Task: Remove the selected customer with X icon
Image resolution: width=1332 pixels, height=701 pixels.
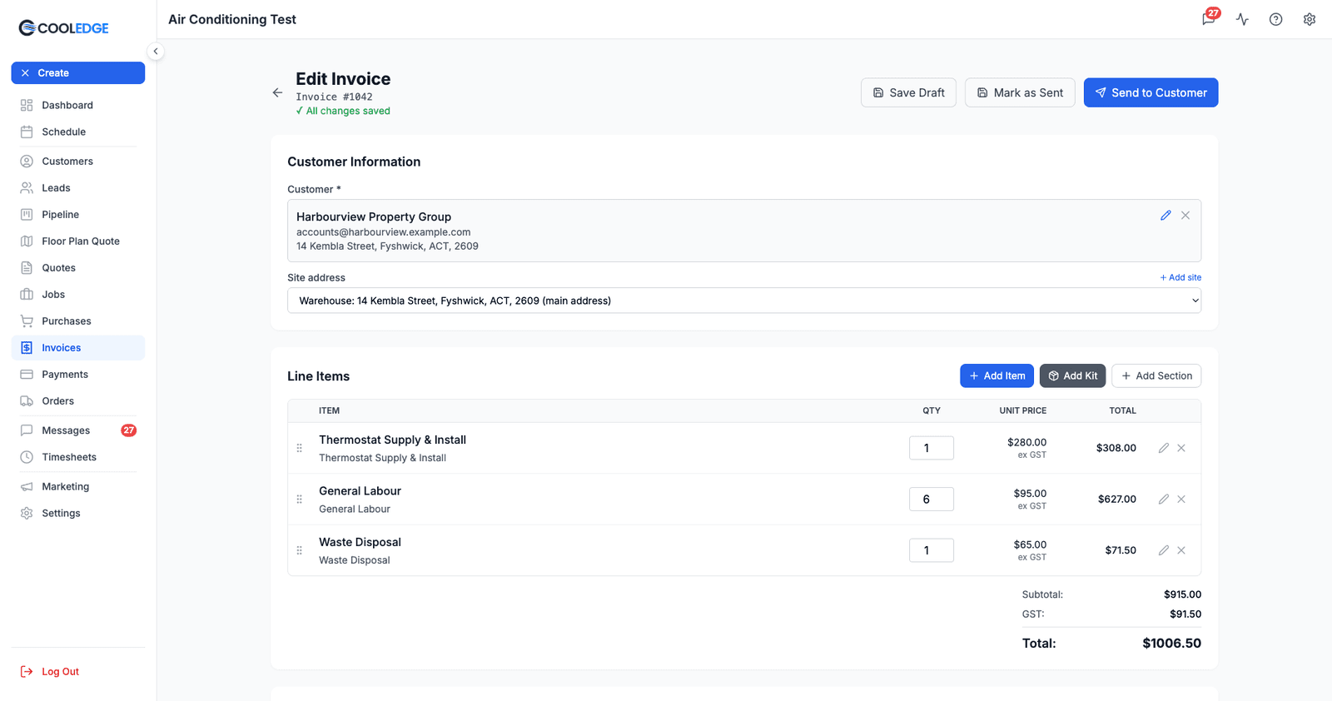Action: [x=1185, y=216]
